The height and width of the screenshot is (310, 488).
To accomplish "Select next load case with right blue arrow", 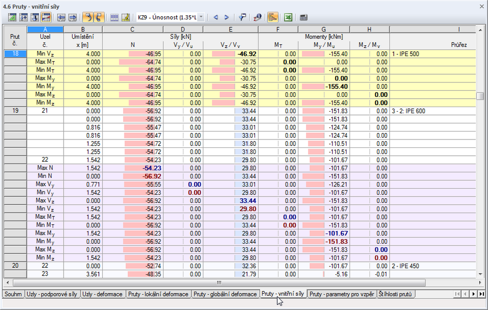I will tap(227, 18).
